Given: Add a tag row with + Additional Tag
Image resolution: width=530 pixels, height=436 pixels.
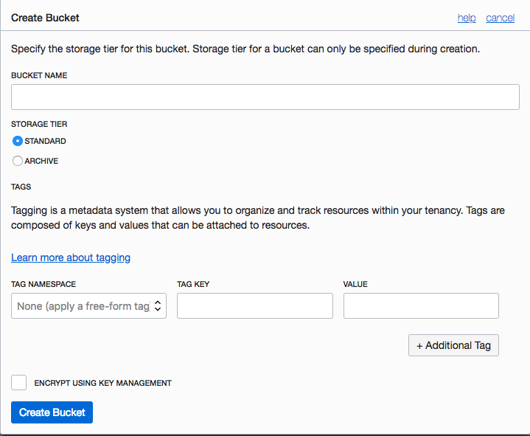Looking at the screenshot, I should (x=453, y=345).
